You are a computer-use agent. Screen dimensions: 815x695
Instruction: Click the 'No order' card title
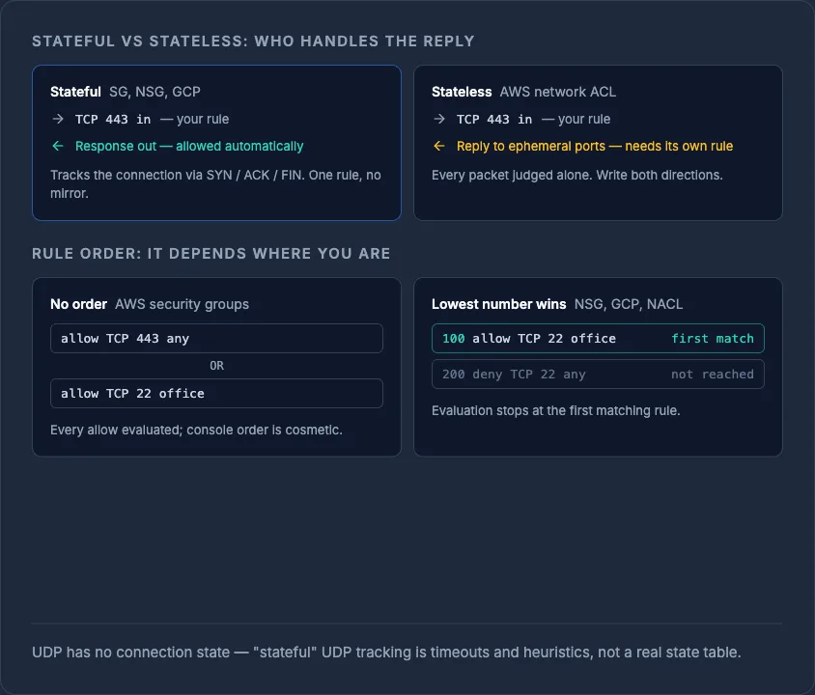coord(78,304)
